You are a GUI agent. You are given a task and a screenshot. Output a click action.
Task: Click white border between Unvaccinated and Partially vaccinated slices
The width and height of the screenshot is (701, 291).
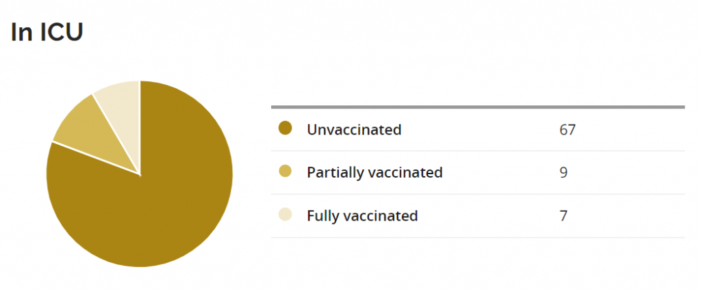click(x=96, y=158)
